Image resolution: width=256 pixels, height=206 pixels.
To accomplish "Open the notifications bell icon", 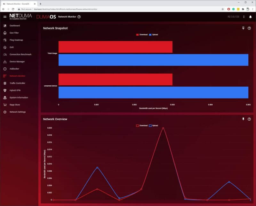I will coord(250,17).
